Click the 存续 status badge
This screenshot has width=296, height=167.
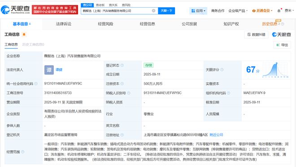coord(148,65)
